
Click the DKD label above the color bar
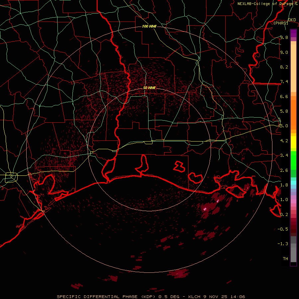point(292,20)
